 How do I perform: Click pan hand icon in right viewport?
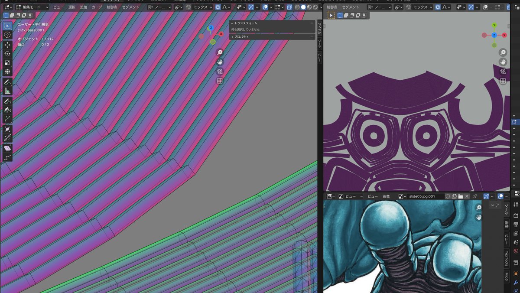(503, 62)
